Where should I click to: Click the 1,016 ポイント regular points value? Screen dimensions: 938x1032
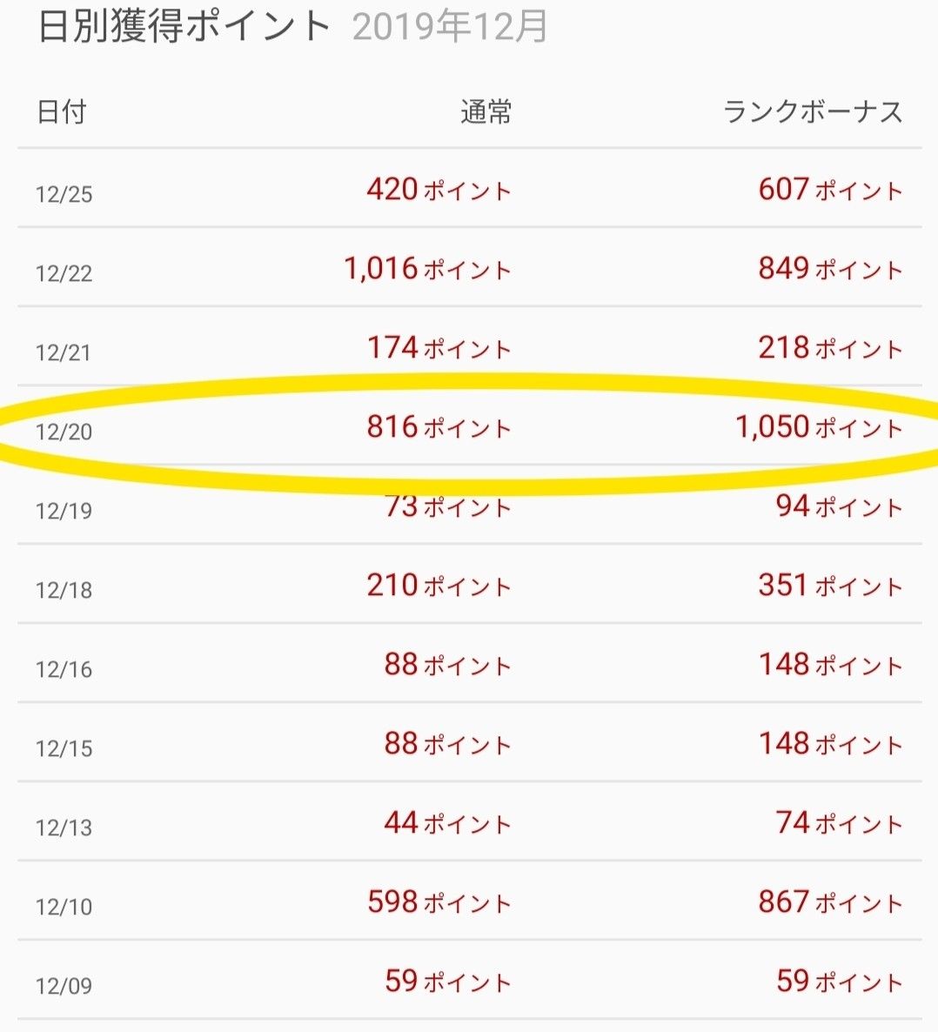427,269
